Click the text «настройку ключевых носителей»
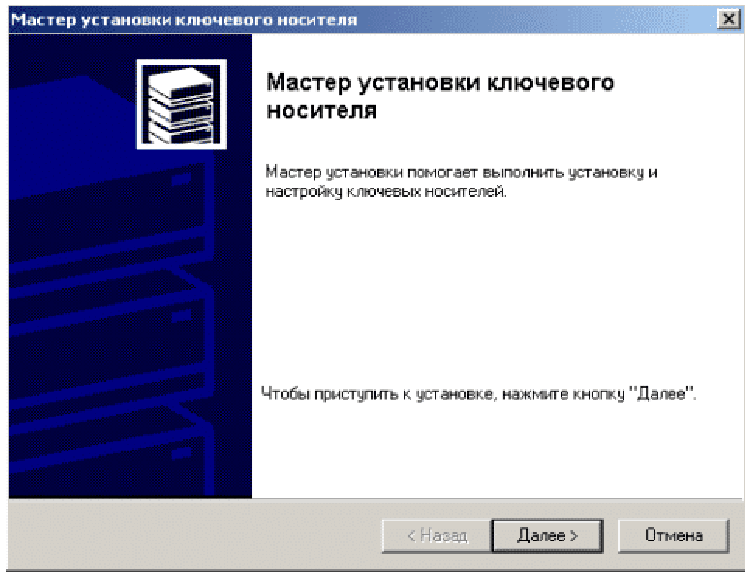750x577 pixels. [x=386, y=192]
